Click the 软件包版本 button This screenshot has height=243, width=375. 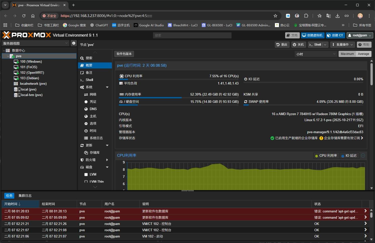124,54
